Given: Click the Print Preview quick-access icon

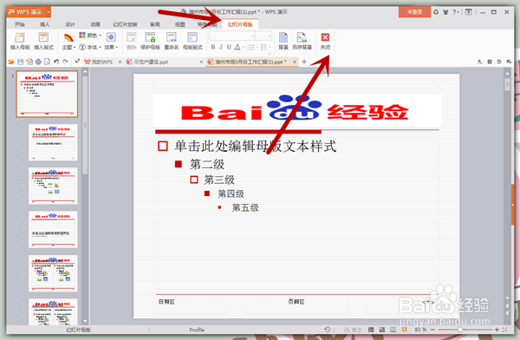Looking at the screenshot, I should coord(48,62).
